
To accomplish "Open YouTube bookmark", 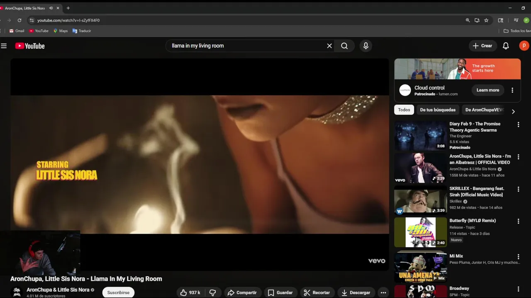I will (x=39, y=31).
